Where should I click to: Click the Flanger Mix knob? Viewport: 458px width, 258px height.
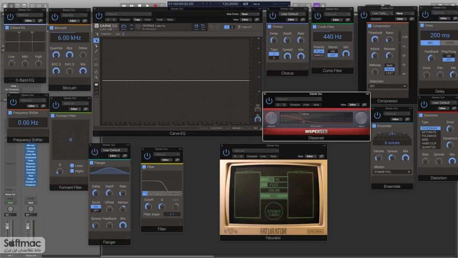tap(123, 226)
